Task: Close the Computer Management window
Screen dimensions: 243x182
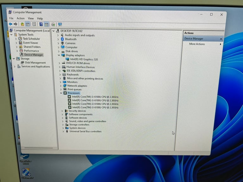Action: (221, 15)
